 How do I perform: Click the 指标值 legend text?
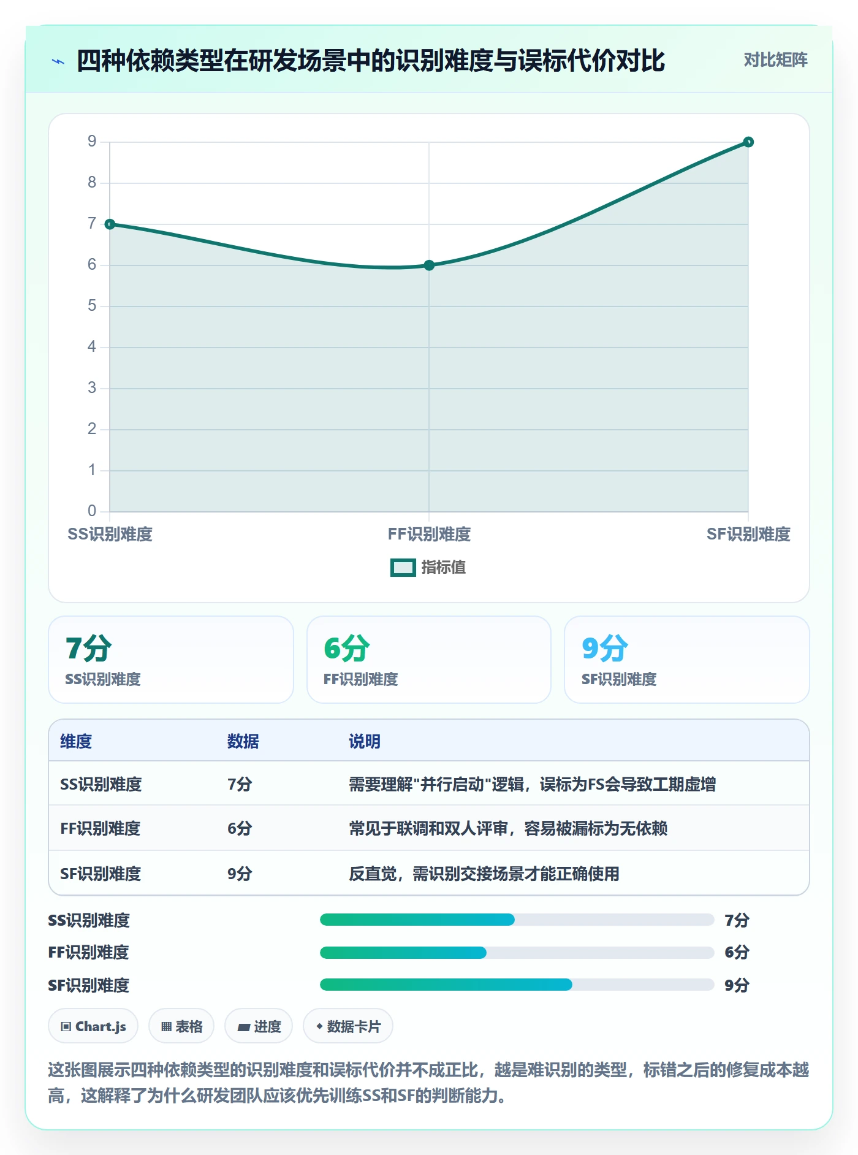[x=443, y=568]
